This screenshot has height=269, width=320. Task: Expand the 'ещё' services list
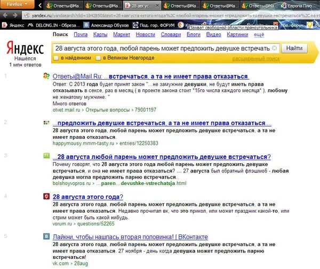pyautogui.click(x=259, y=35)
